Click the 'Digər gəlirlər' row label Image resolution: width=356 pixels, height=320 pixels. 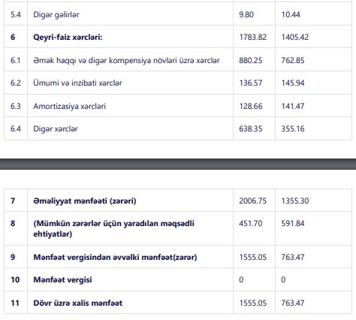56,15
